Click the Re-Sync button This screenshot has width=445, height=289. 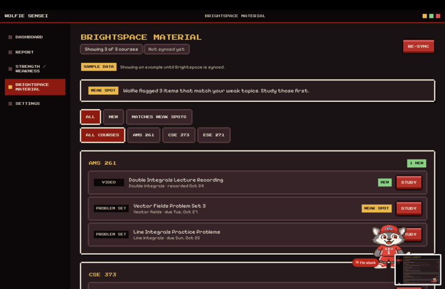coord(418,46)
